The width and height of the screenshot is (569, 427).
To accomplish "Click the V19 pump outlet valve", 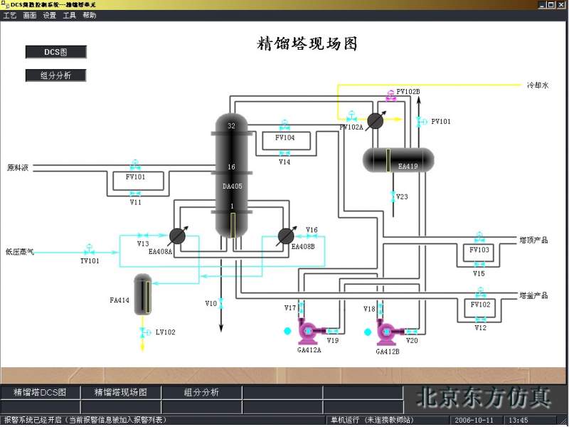I will pos(332,331).
